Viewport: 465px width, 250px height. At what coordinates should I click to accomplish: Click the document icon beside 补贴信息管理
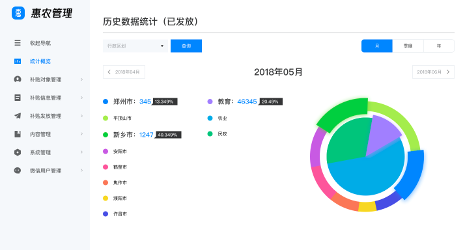[x=18, y=98]
